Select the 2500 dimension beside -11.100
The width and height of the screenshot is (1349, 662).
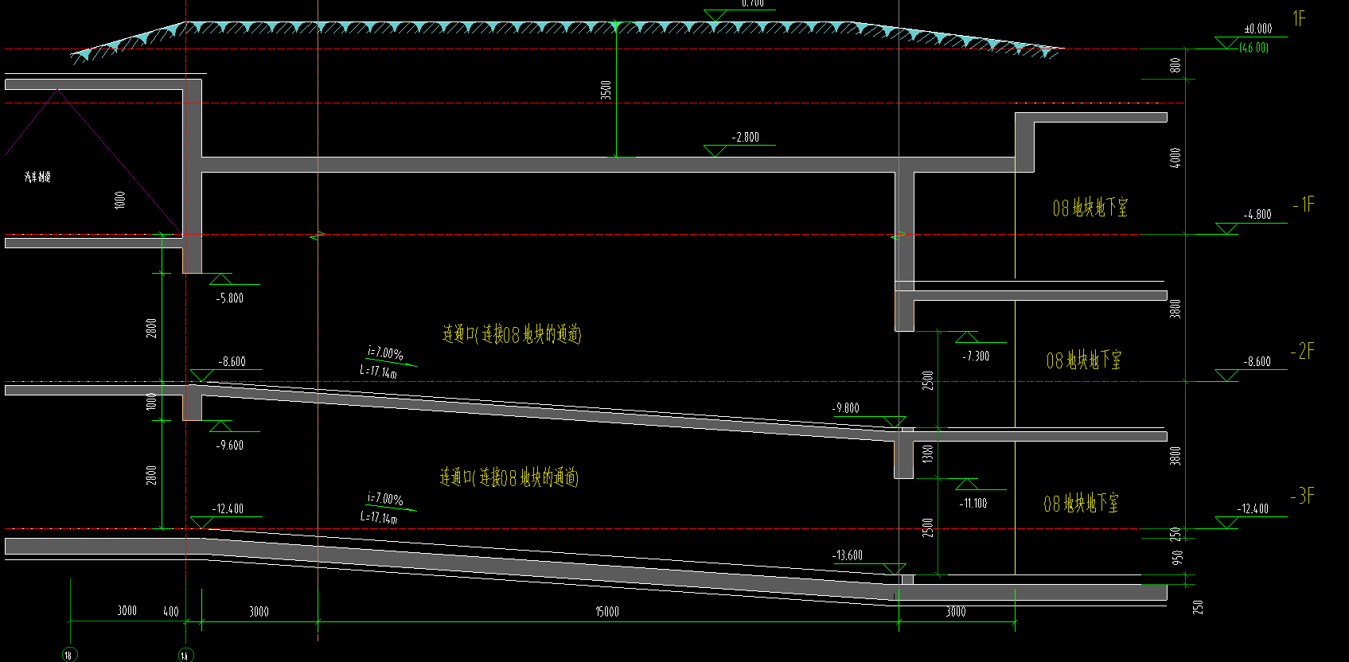coord(927,528)
